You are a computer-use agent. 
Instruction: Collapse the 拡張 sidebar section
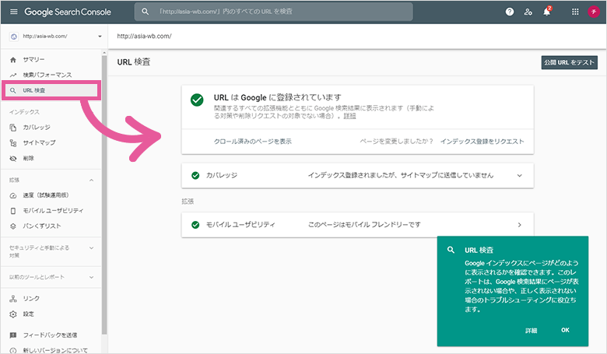coord(91,181)
